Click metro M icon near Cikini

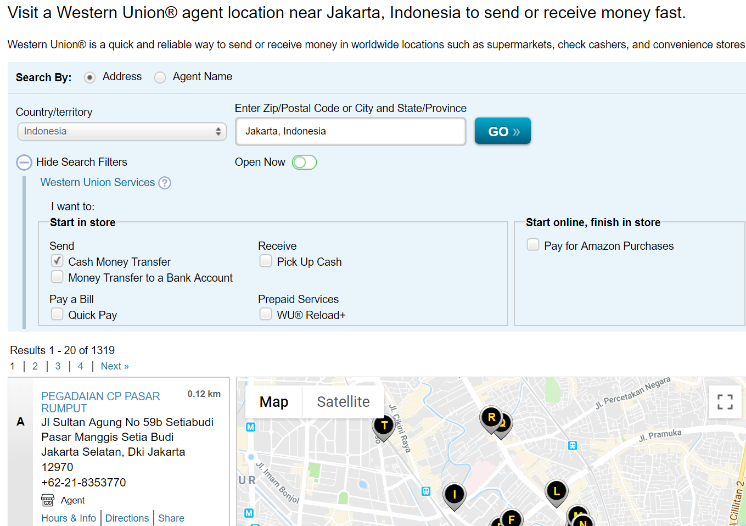coord(250,427)
